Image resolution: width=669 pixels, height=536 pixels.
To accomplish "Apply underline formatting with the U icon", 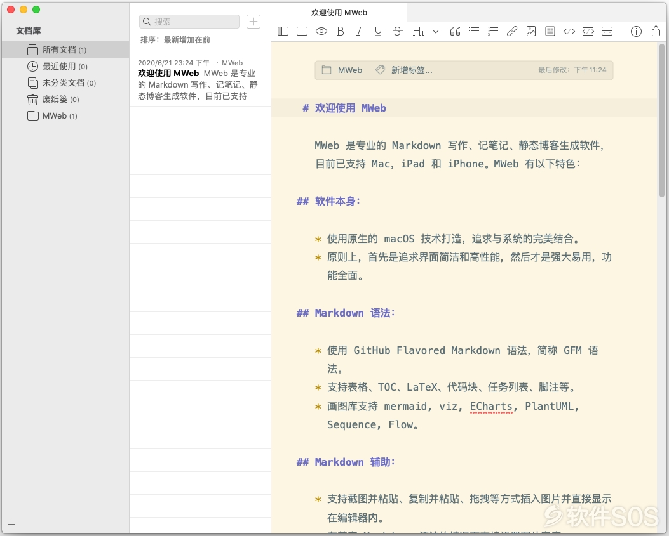I will click(x=378, y=31).
